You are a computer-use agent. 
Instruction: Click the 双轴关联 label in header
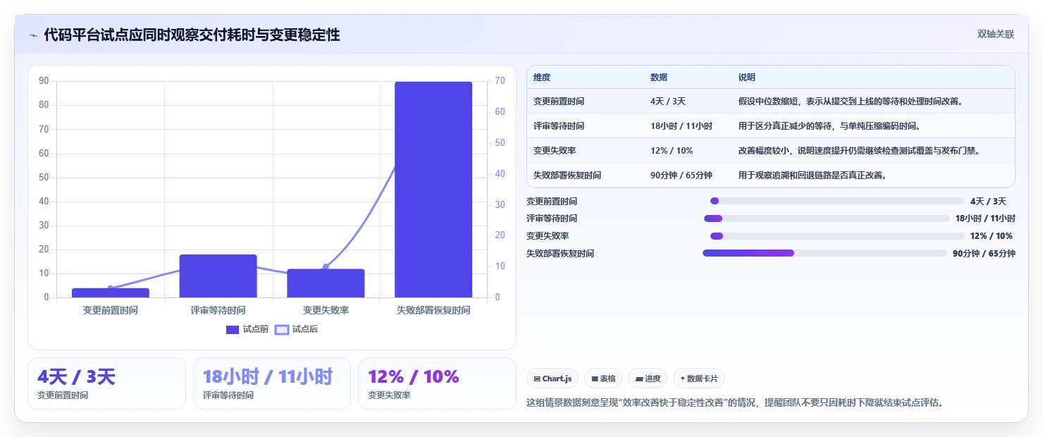[x=995, y=35]
